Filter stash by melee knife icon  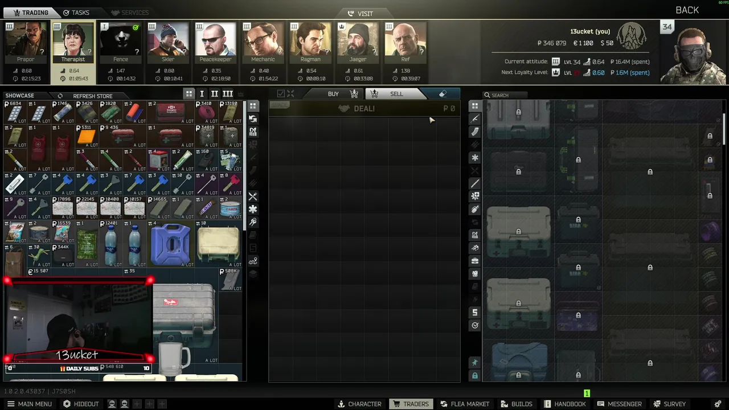pos(475,183)
